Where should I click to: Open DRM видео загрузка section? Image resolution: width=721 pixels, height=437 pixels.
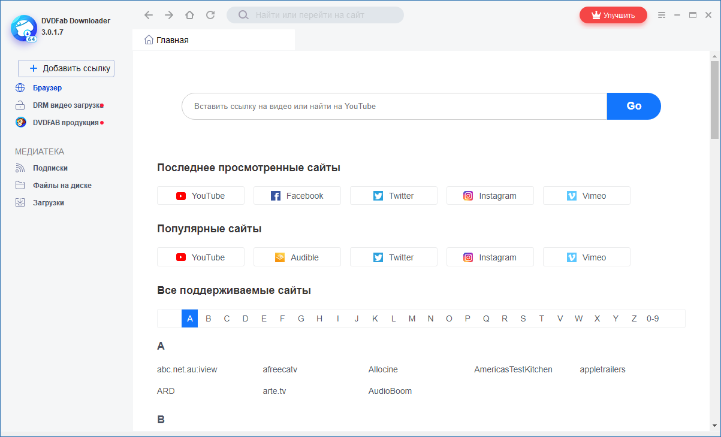coord(67,105)
